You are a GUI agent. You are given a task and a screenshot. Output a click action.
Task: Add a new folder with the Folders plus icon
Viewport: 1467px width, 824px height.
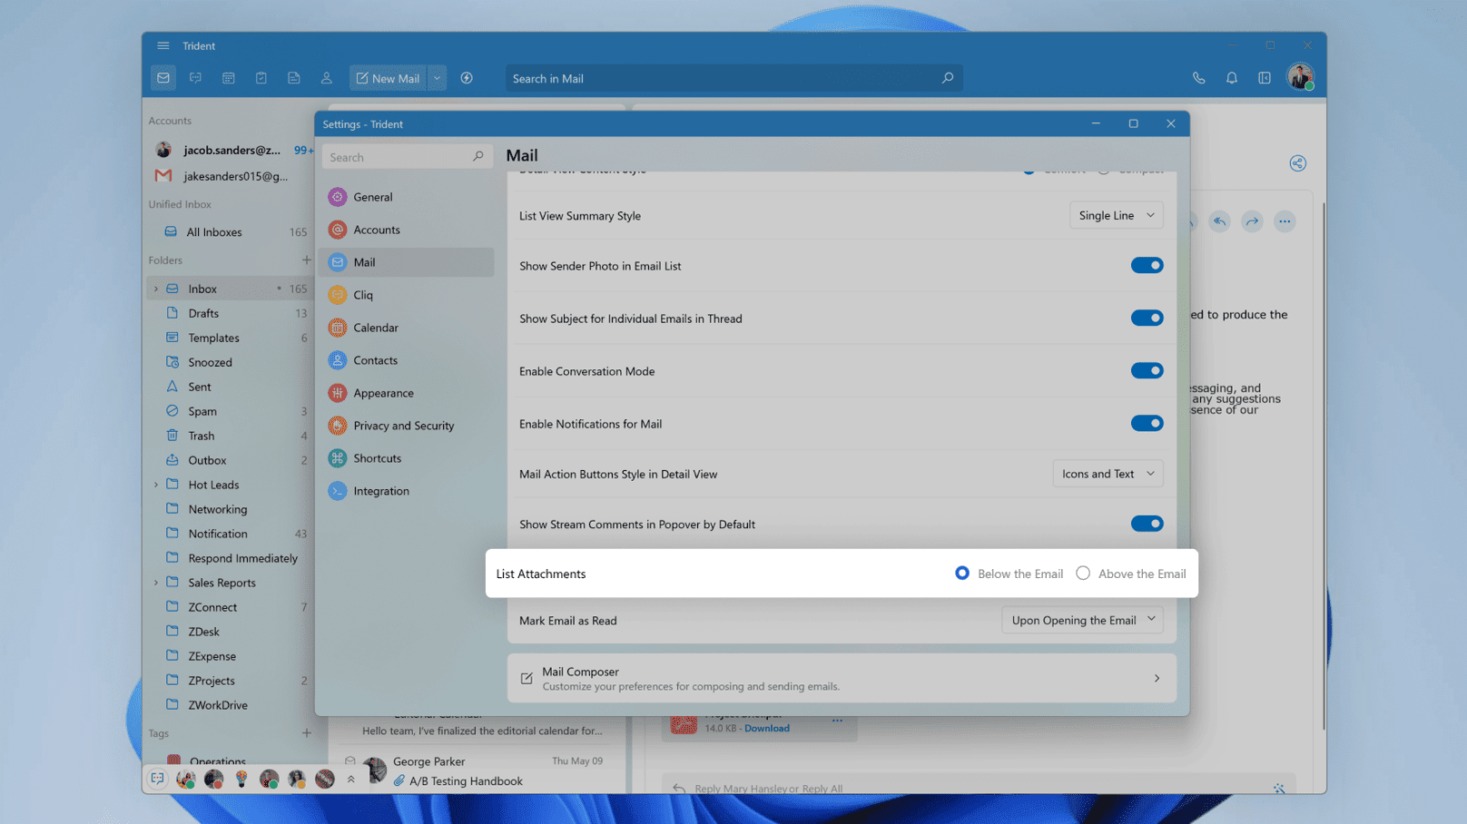pyautogui.click(x=307, y=260)
